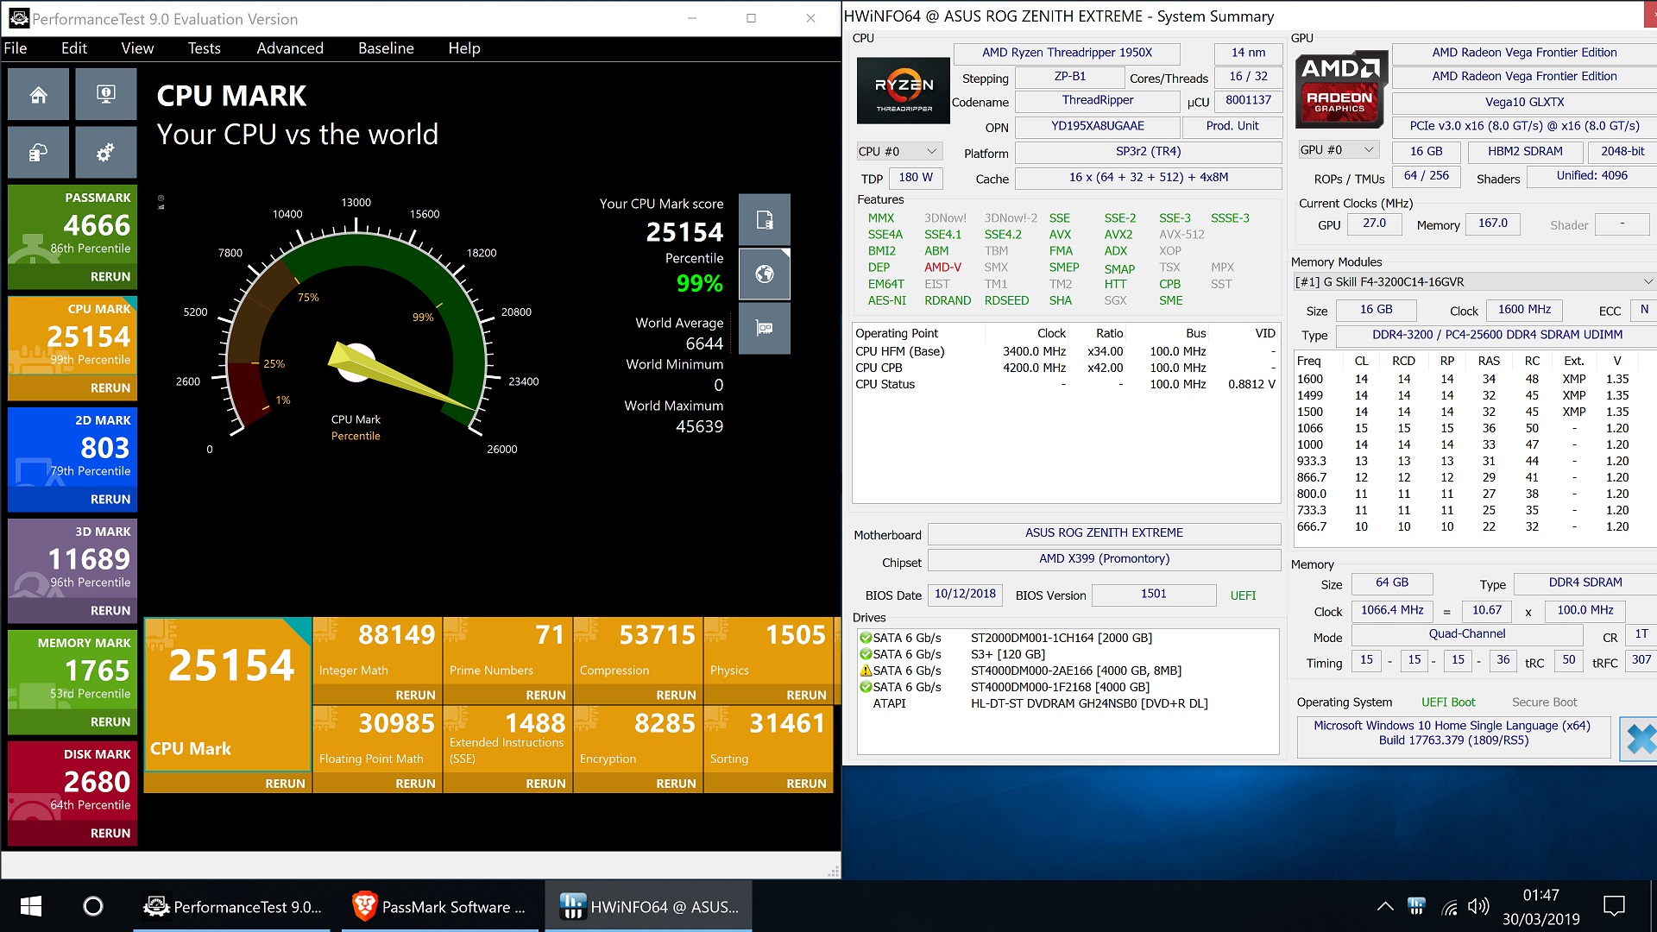Click the BIOS Date 10/12/2018 field
The height and width of the screenshot is (932, 1657).
click(965, 595)
